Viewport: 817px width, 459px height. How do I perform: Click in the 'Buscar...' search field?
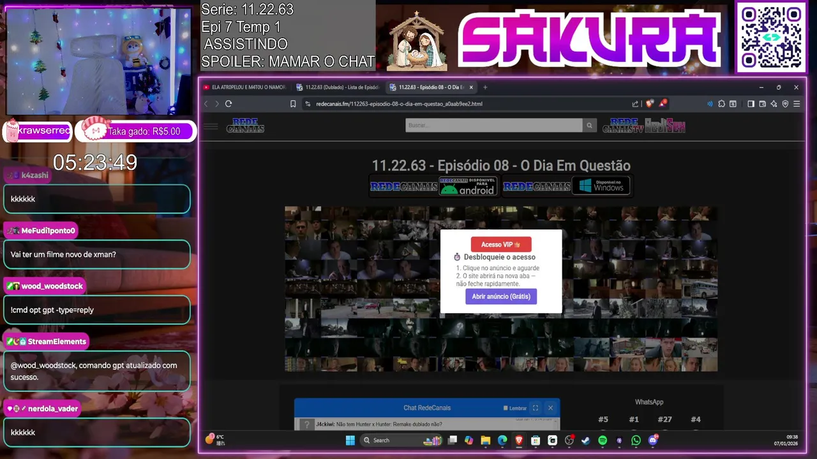pyautogui.click(x=494, y=126)
